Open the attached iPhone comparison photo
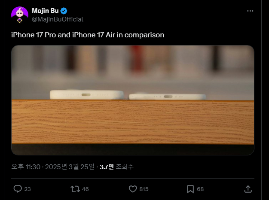 coord(133,100)
